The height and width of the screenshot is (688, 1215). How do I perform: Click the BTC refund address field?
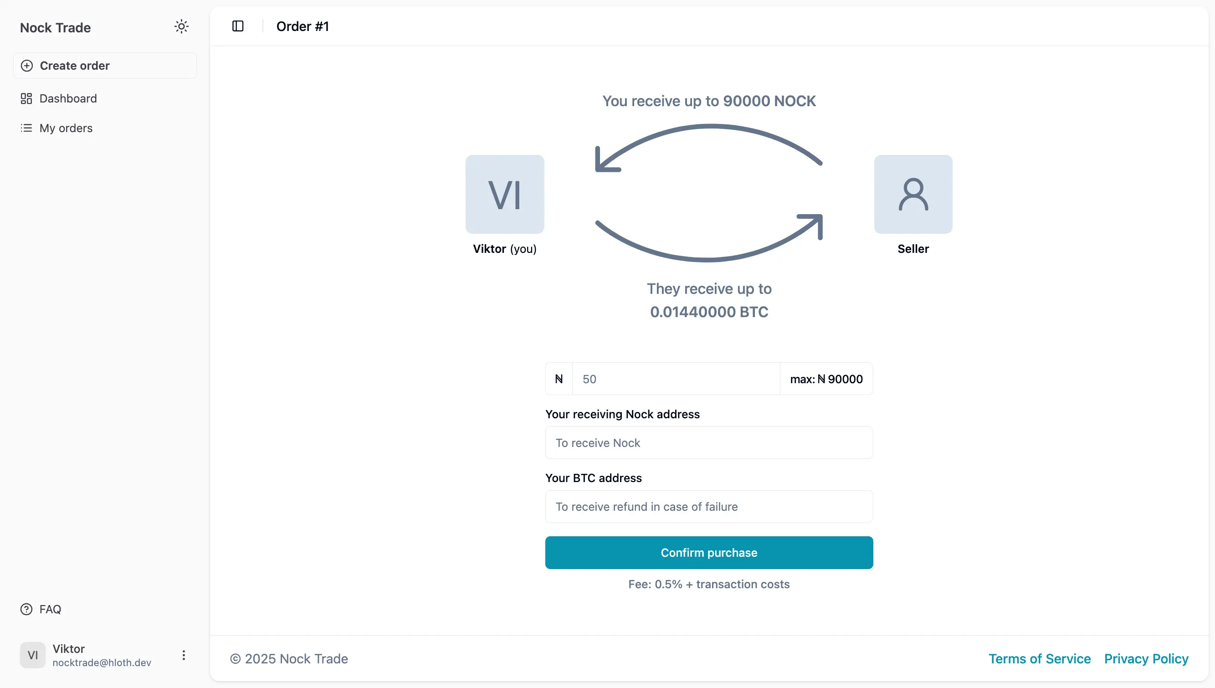pyautogui.click(x=708, y=507)
